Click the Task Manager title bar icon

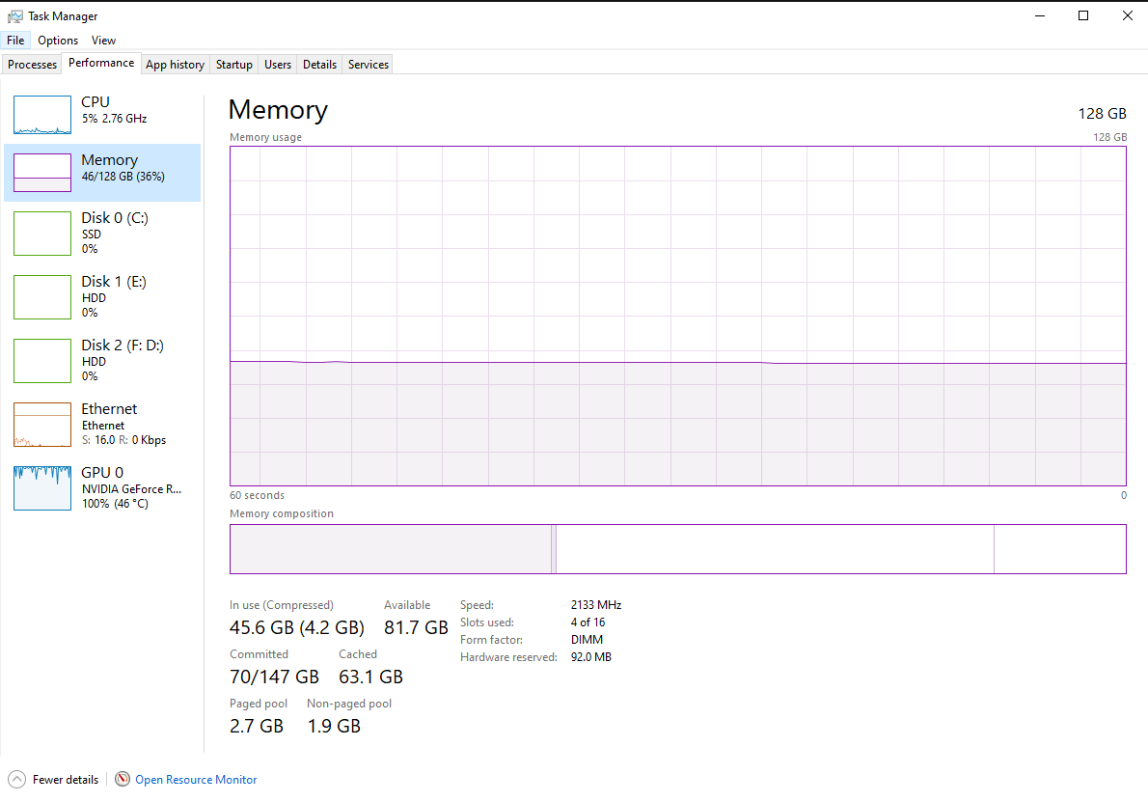15,15
